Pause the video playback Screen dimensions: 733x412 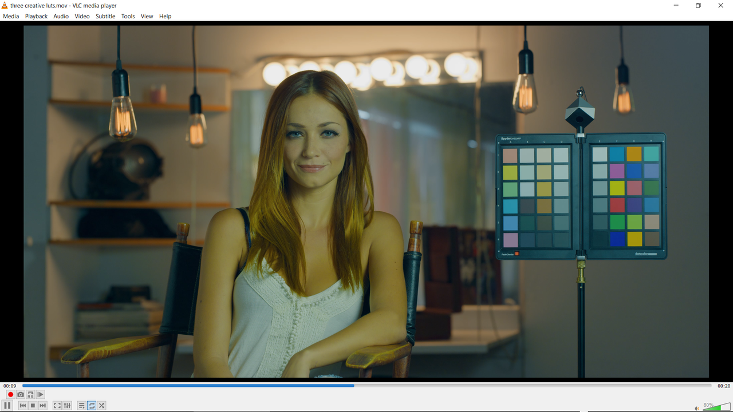click(7, 405)
